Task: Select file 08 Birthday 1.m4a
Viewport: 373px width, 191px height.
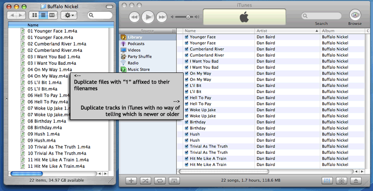Action: click(47, 121)
